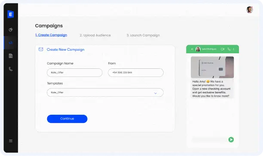The width and height of the screenshot is (263, 156).
Task: Click the envelope icon beside Create New Campaign
Action: (x=41, y=49)
